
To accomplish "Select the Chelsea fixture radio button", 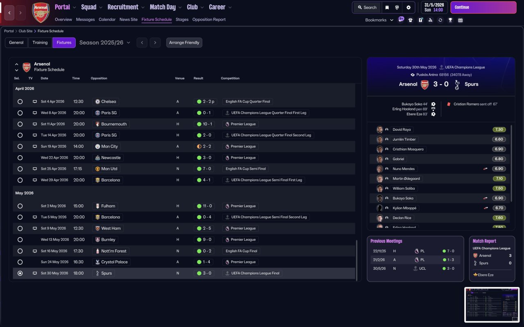I will click(20, 101).
